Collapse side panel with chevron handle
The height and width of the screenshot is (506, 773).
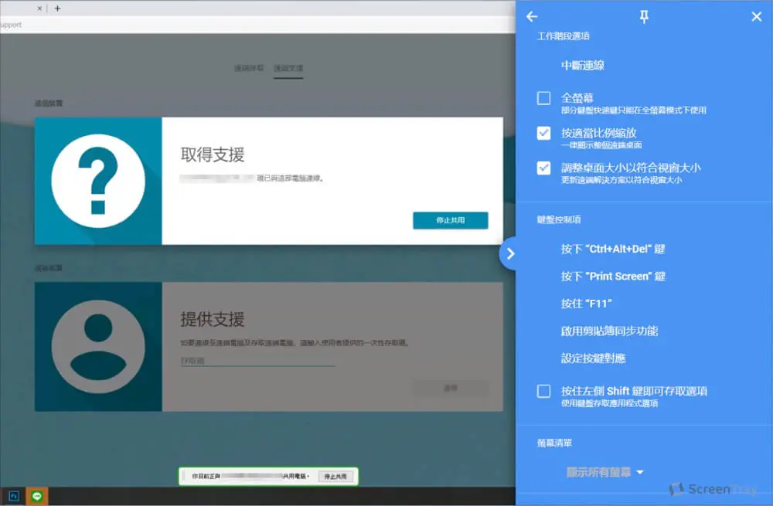point(509,253)
